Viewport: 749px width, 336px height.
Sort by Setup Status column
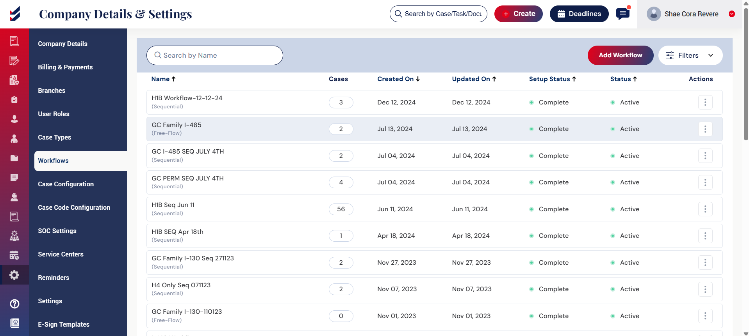pos(552,79)
